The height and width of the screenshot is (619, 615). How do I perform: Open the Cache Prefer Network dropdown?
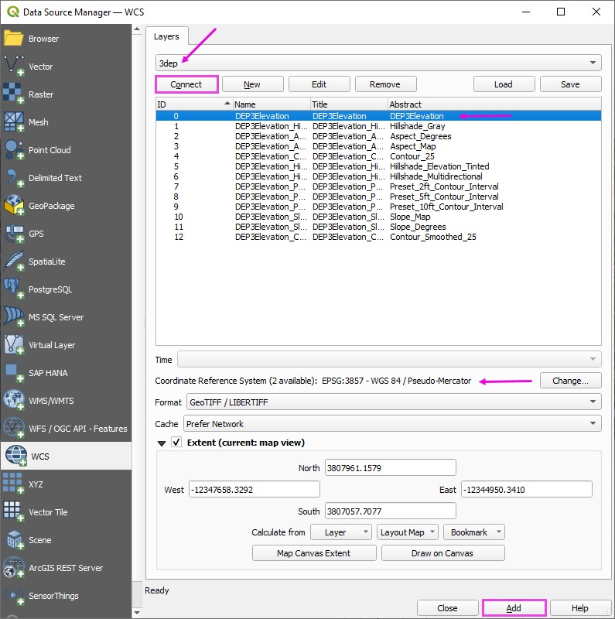point(393,424)
